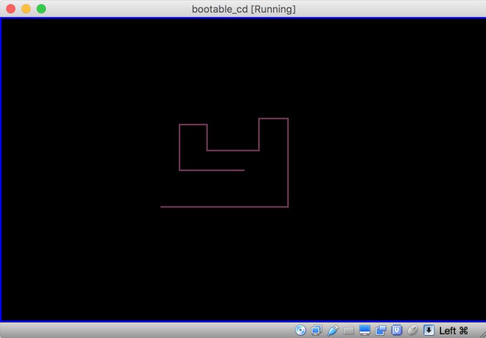Click the network adapters status icon
The height and width of the screenshot is (338, 486).
click(x=316, y=330)
